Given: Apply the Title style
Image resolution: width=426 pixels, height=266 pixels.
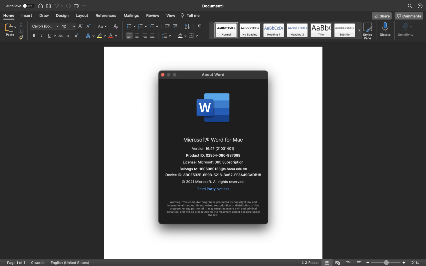Looking at the screenshot, I should (x=321, y=30).
